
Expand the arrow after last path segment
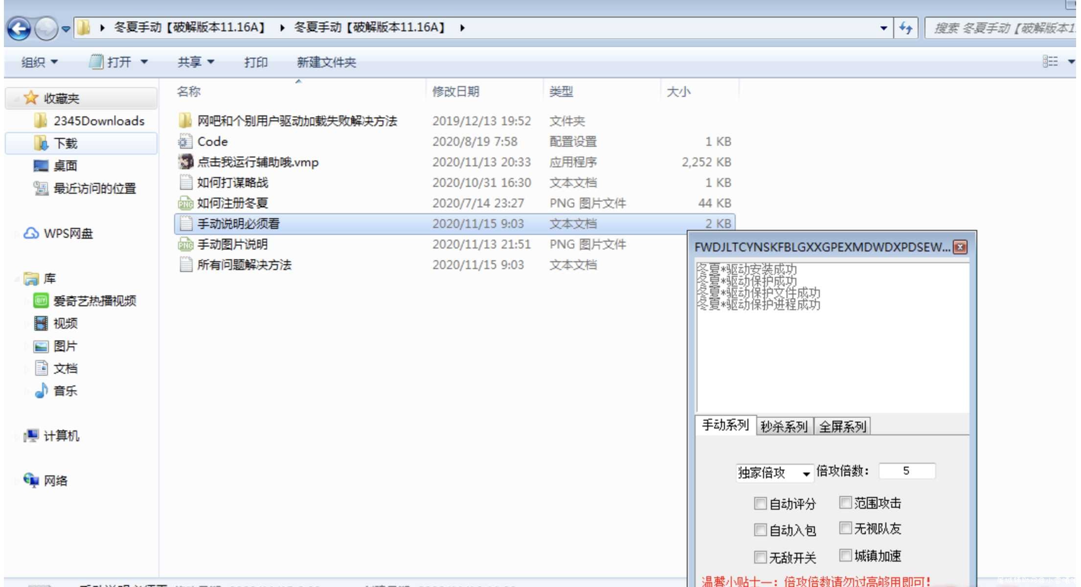(462, 28)
